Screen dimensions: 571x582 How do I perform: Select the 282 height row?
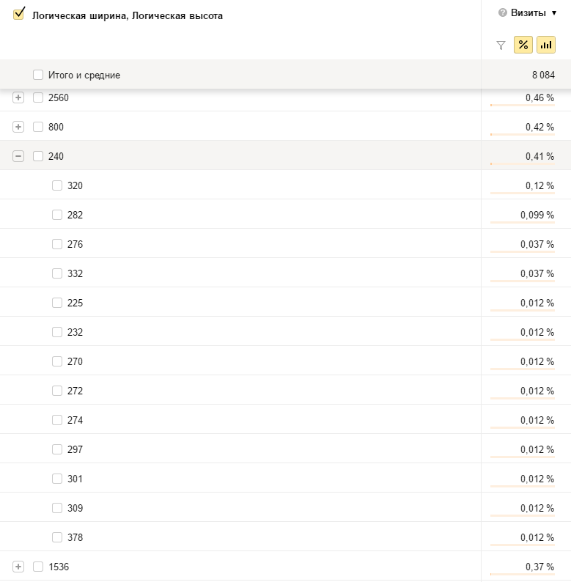click(75, 215)
